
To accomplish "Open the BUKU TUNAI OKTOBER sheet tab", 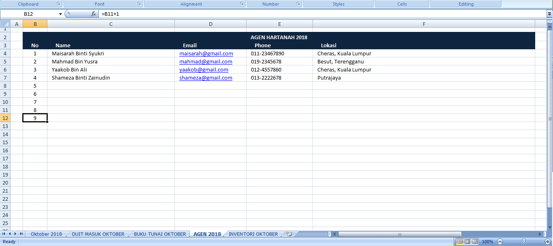I will [x=160, y=234].
